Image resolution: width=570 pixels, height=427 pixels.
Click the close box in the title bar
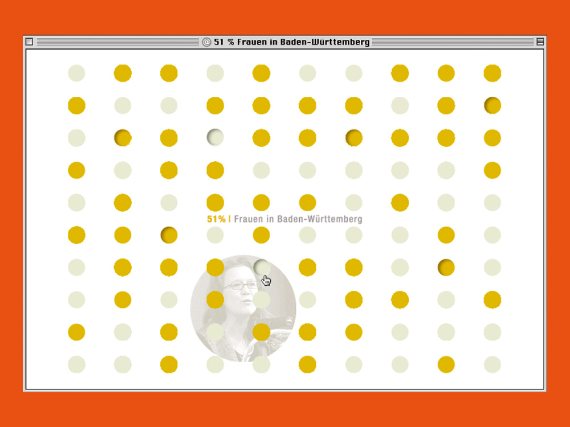[x=29, y=42]
